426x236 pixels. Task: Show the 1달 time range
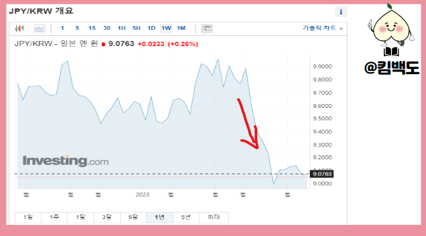pyautogui.click(x=81, y=217)
